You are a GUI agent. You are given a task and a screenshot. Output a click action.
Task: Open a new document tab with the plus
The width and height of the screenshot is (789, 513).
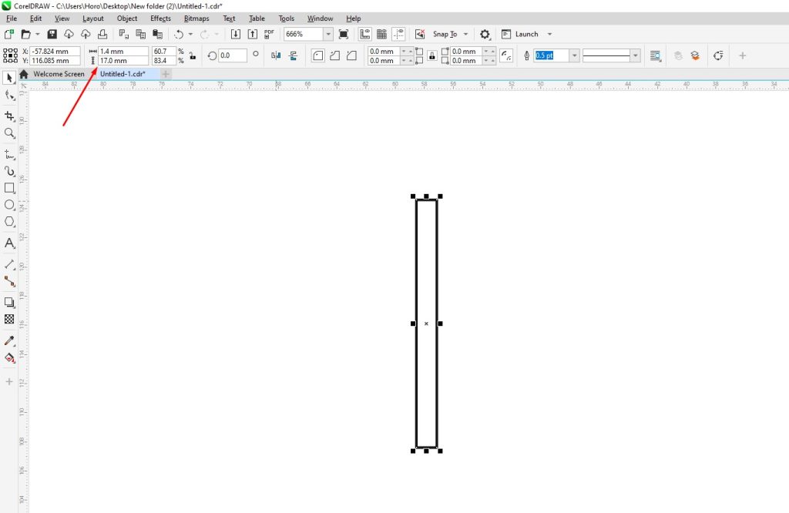pos(165,73)
